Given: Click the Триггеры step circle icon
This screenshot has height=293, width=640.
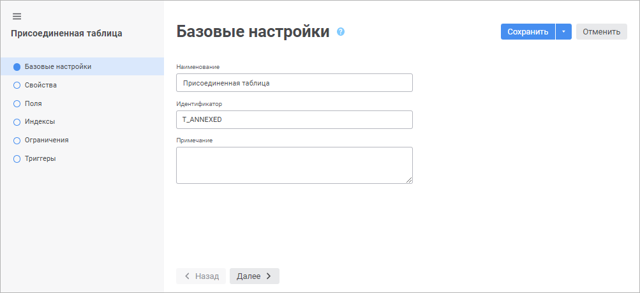Looking at the screenshot, I should tap(17, 159).
